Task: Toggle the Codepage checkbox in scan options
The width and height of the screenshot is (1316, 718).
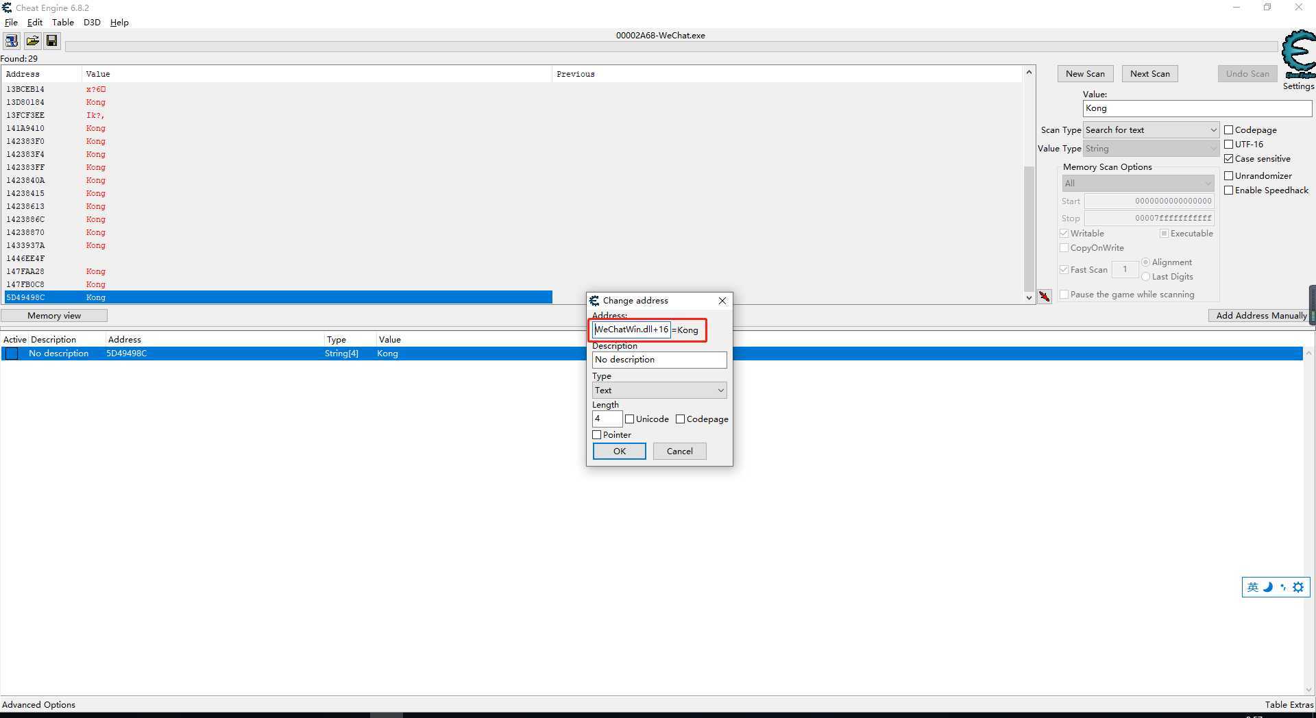Action: (1229, 129)
